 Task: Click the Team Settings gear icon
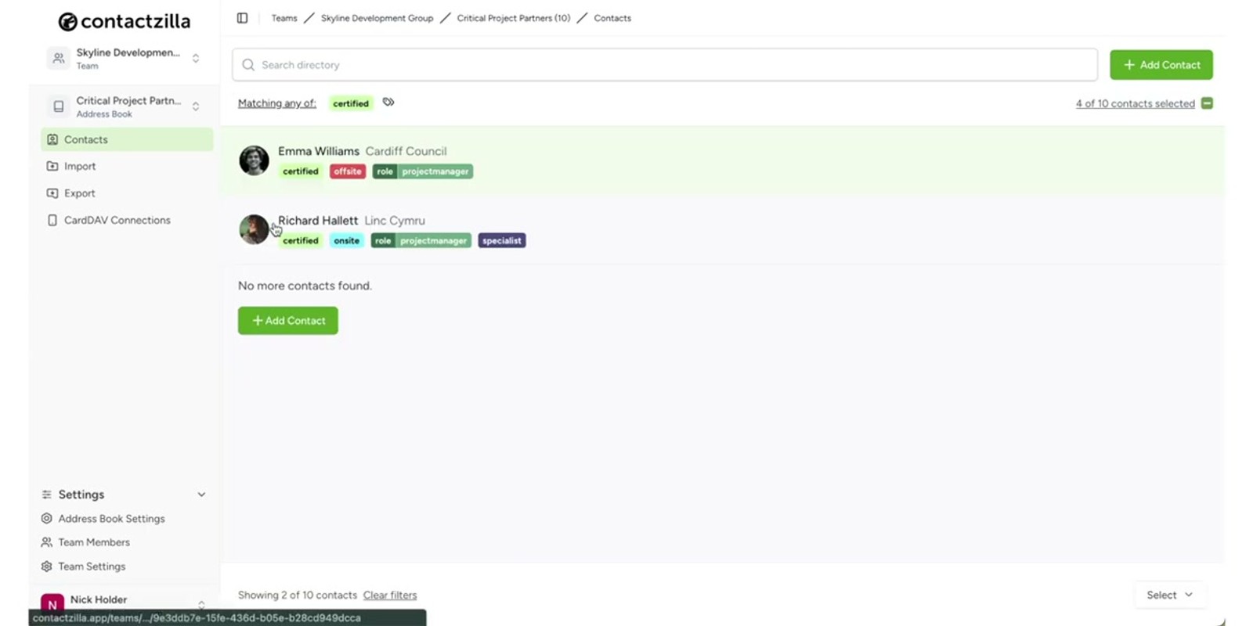click(x=47, y=567)
